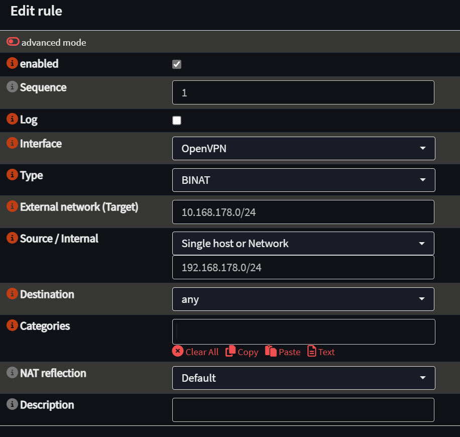The height and width of the screenshot is (437, 460).
Task: Toggle the advanced mode switch
Action: pyautogui.click(x=13, y=42)
